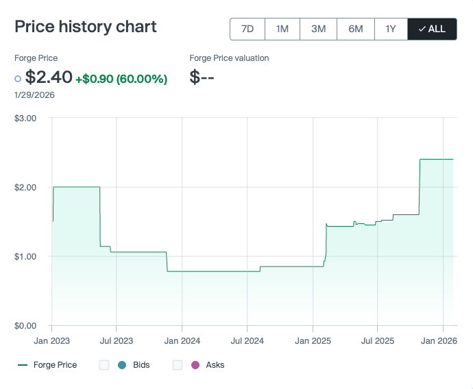Click the $2.00 plateau in early 2023
473x389 pixels.
pyautogui.click(x=76, y=187)
